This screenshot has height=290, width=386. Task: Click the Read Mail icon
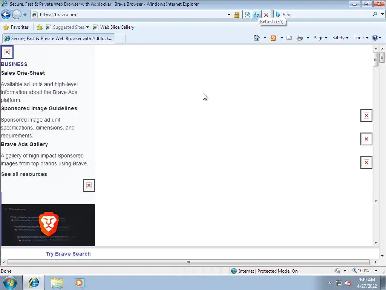point(289,38)
